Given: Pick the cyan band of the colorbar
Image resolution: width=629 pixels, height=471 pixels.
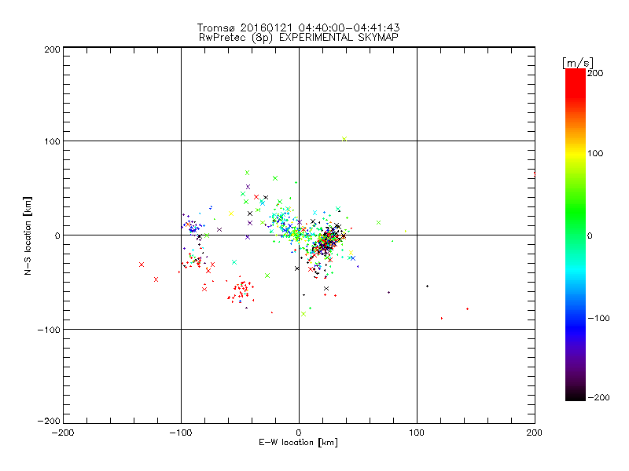Looking at the screenshot, I should pos(576,268).
